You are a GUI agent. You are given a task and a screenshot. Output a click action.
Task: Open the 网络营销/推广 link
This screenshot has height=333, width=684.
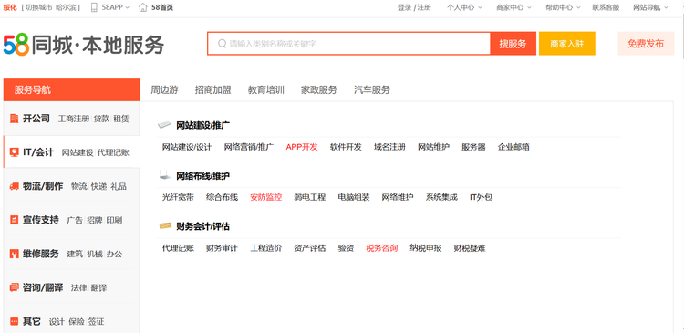(x=249, y=147)
